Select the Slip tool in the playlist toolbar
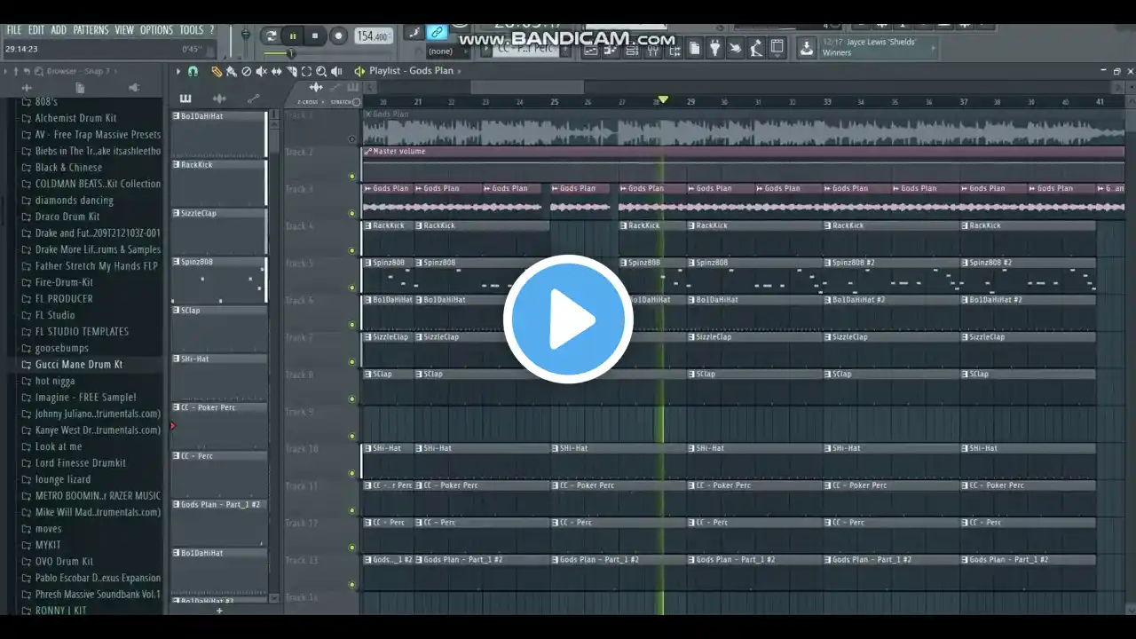1136x639 pixels. (276, 71)
